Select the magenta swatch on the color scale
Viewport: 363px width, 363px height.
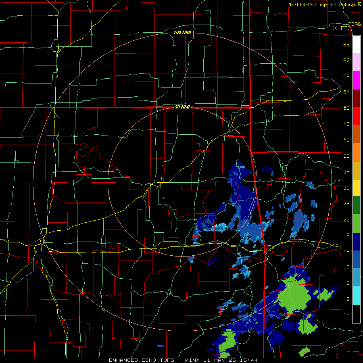356,80
